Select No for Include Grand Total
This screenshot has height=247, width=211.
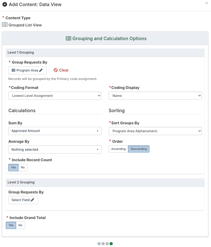coord(20,225)
